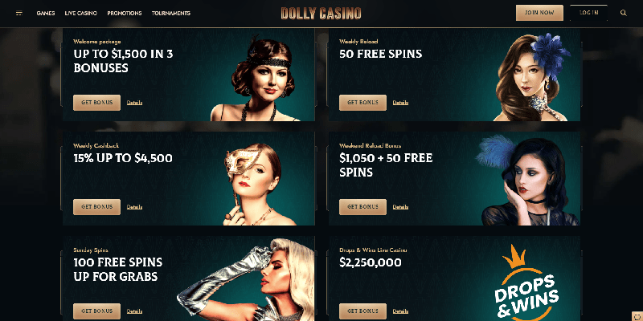Get the Weekly Cashback bonus
643x321 pixels.
96,207
